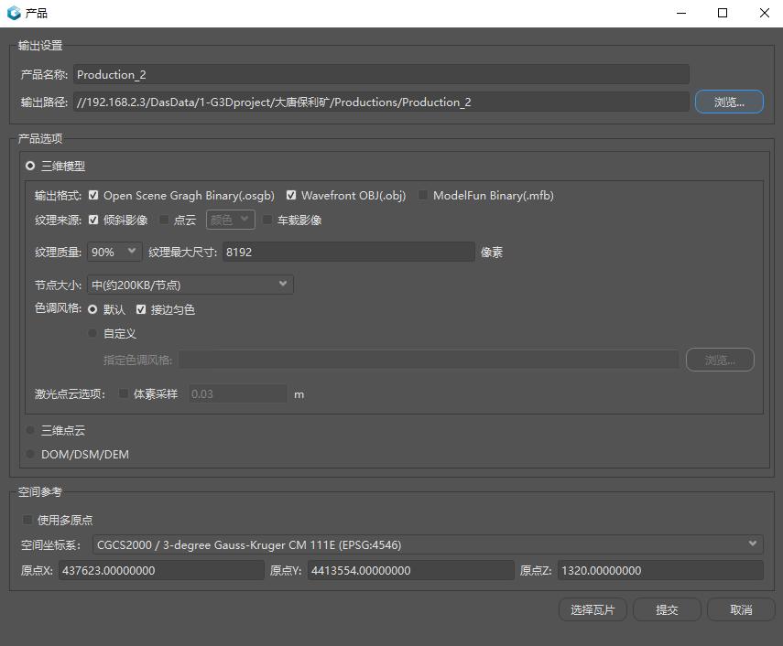Click the 纹理最大尺寸 field showing 8192

[349, 252]
